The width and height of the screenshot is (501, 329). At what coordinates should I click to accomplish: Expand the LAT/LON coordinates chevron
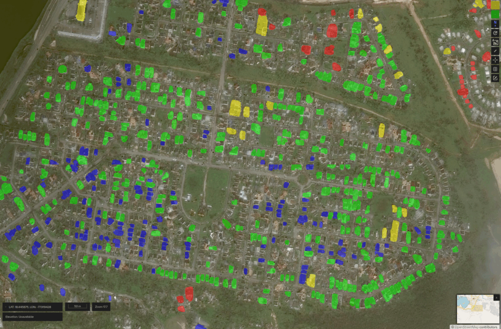click(5, 307)
